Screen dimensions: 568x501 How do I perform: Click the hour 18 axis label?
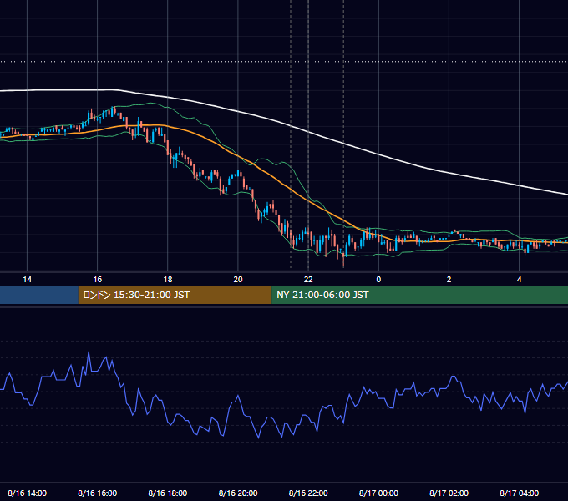[168, 280]
